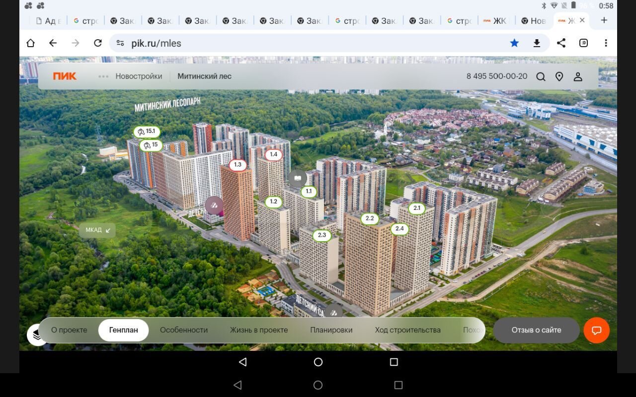Screen dimensions: 636x397
Task: Switch to the inactive ЖК tab
Action: (x=496, y=21)
